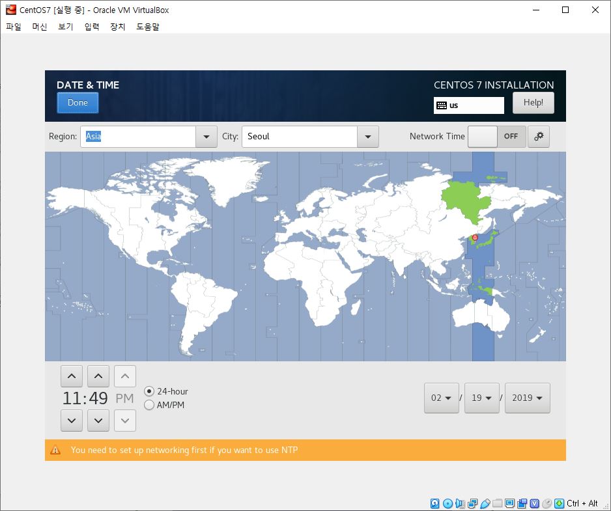Open the audio status icon
This screenshot has width=611, height=511.
point(460,503)
